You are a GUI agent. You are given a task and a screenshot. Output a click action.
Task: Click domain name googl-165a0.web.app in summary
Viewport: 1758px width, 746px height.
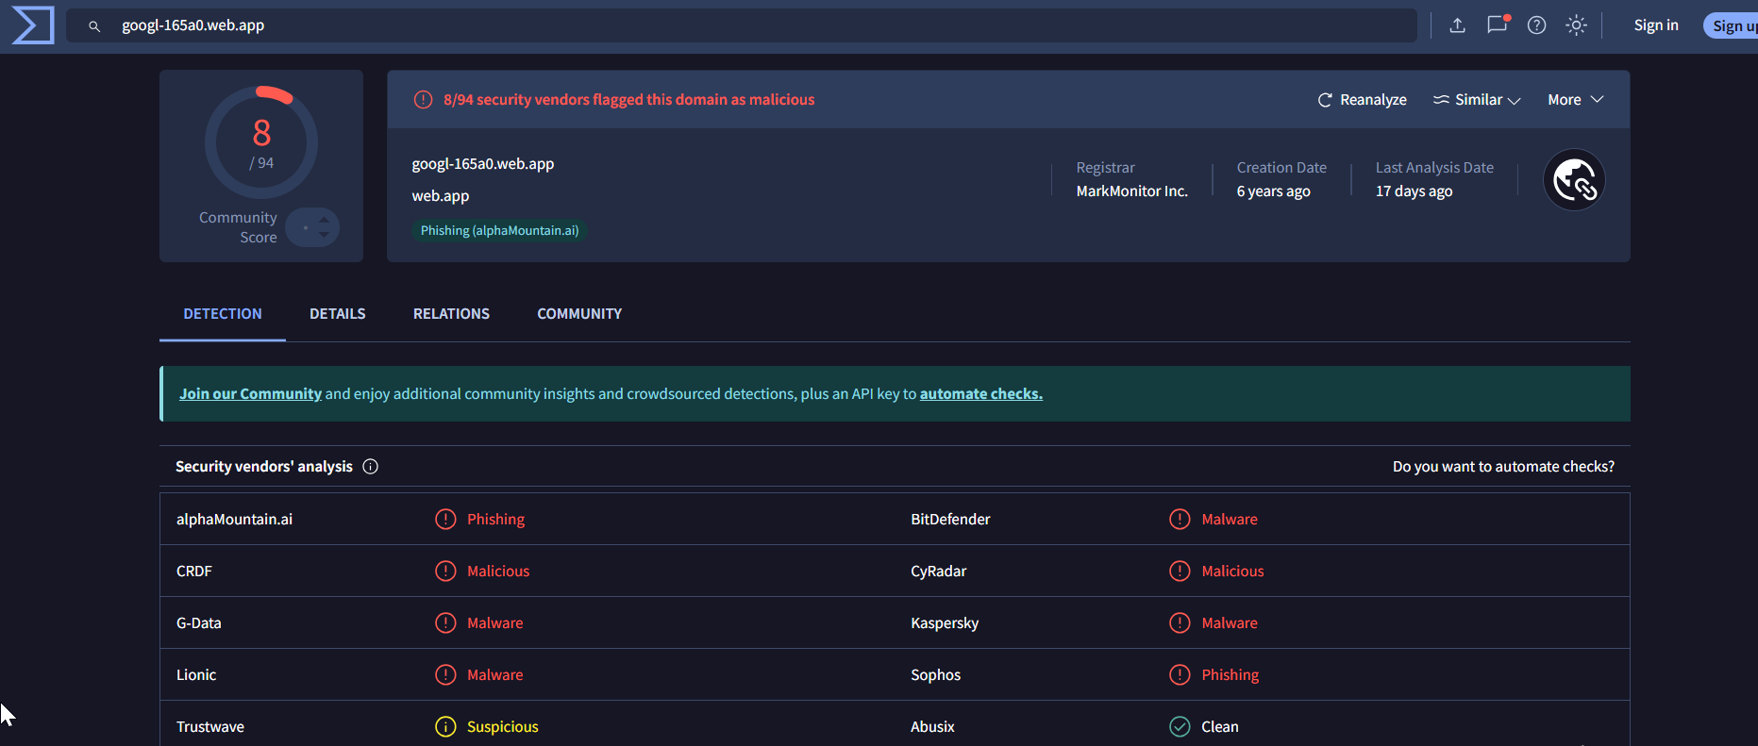(483, 164)
